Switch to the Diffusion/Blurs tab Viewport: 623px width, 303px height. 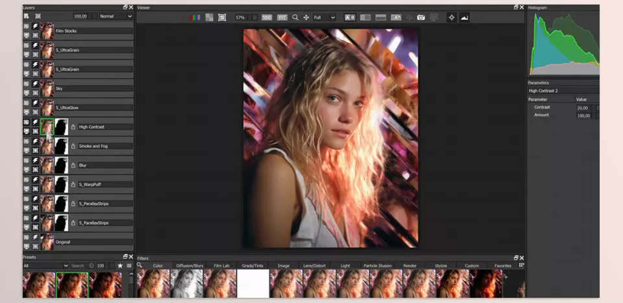pos(189,265)
